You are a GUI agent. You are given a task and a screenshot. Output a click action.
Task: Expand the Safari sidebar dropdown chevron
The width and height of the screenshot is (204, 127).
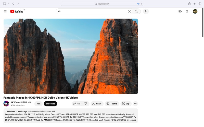click(x=8, y=4)
